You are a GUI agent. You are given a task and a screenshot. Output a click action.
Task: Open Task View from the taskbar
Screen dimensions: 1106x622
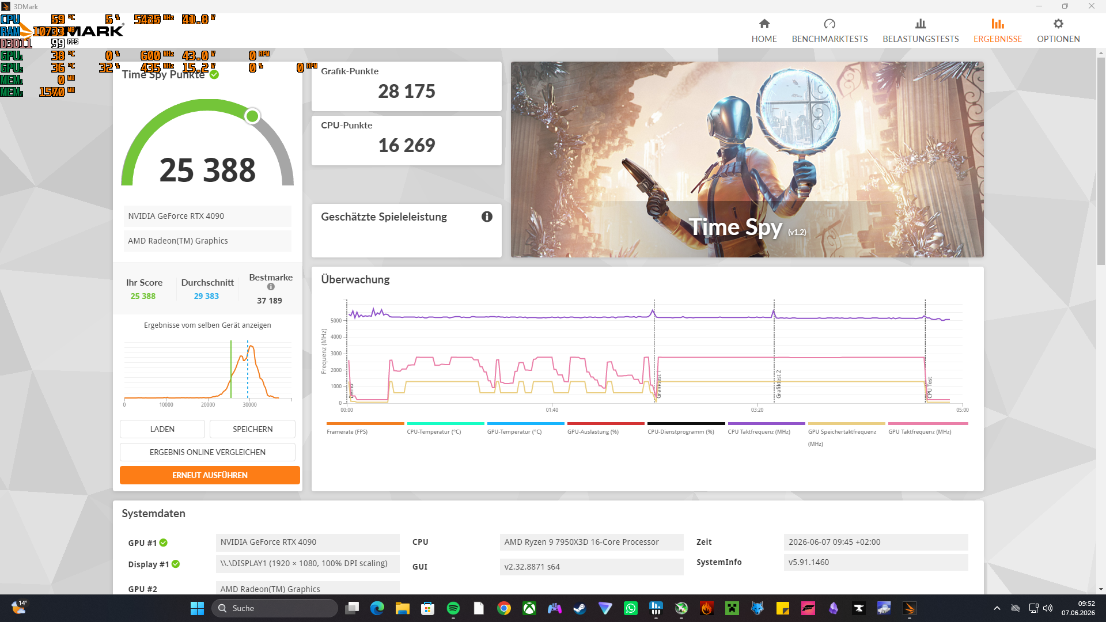352,608
